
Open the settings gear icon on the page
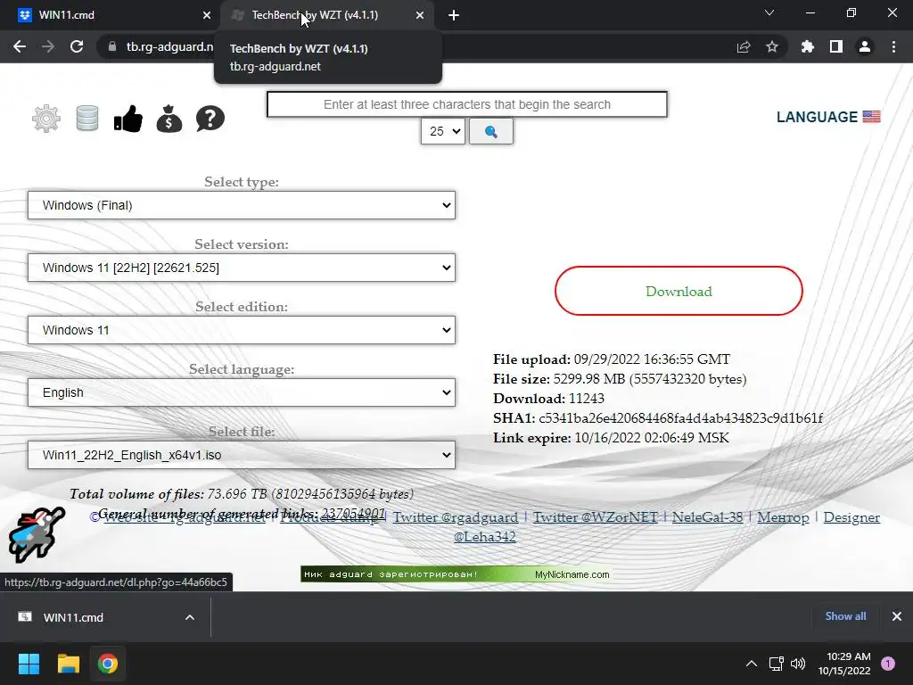click(46, 119)
